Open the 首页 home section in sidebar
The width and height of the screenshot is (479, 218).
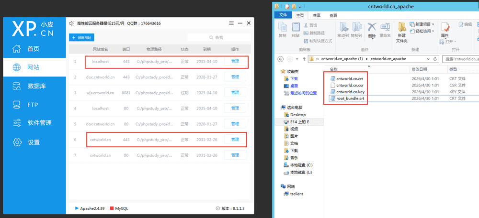coord(33,49)
